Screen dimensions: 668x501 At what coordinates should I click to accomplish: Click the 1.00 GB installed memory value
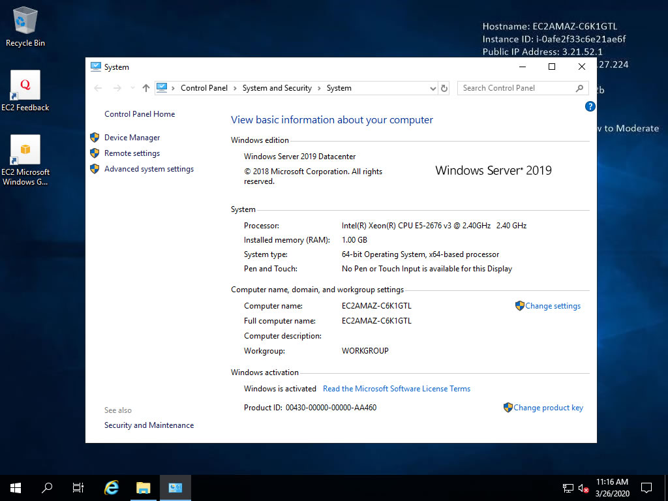[x=354, y=240]
